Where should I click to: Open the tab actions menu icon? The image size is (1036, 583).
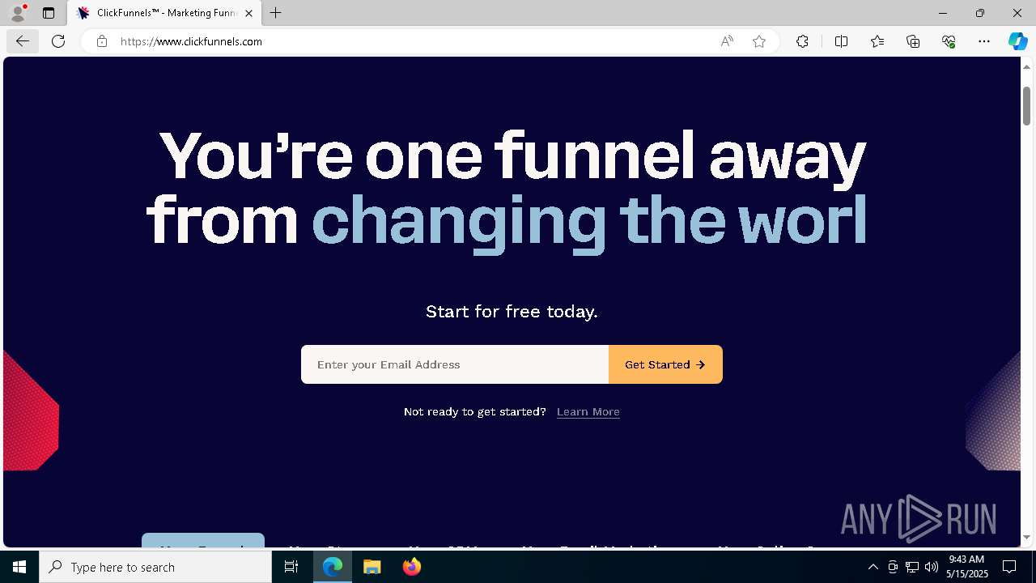tap(49, 13)
